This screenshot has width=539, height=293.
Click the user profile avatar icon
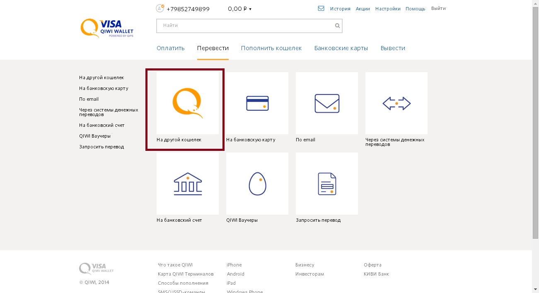click(x=160, y=8)
